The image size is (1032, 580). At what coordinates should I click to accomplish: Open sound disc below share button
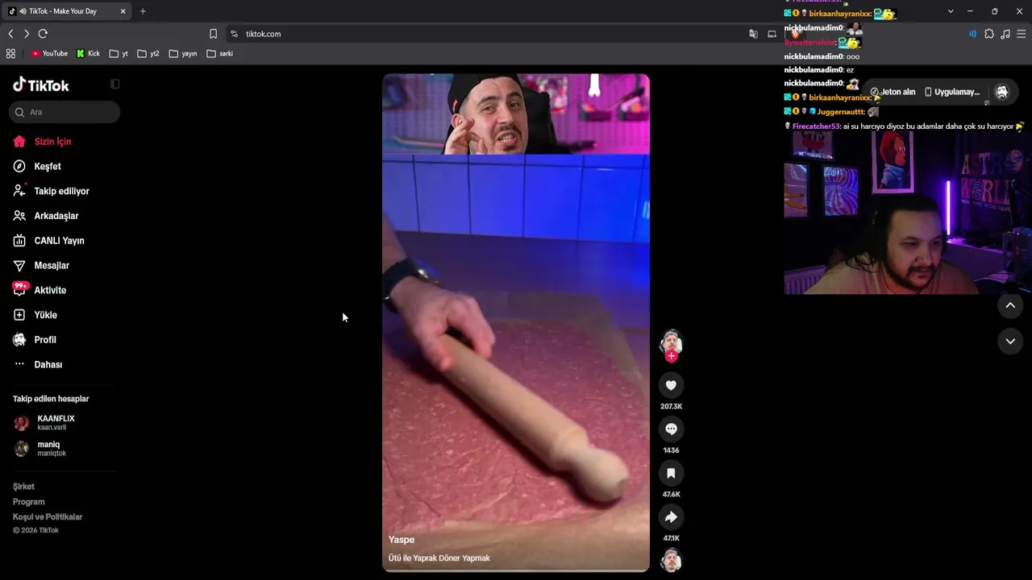pos(671,560)
